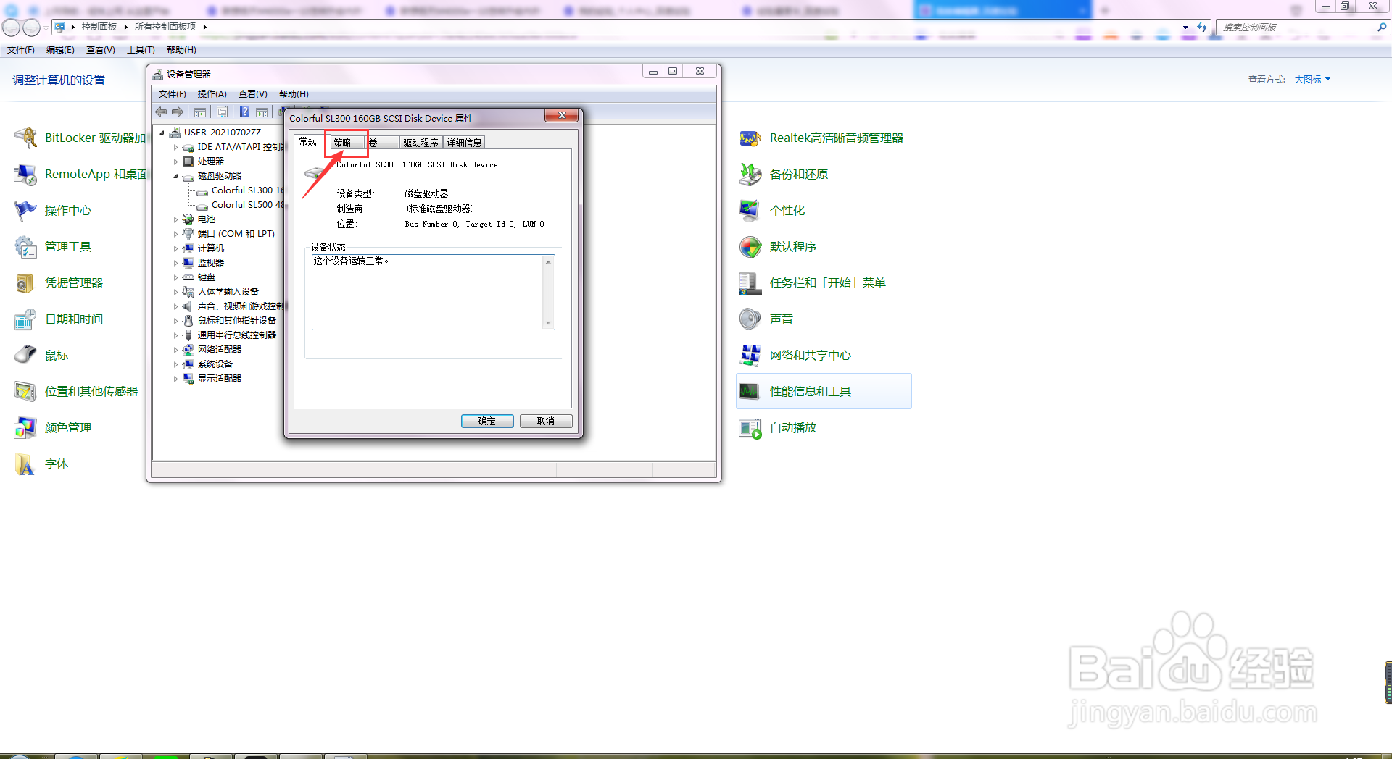The image size is (1392, 759).
Task: Expand the 处理器 tree node
Action: pyautogui.click(x=175, y=162)
